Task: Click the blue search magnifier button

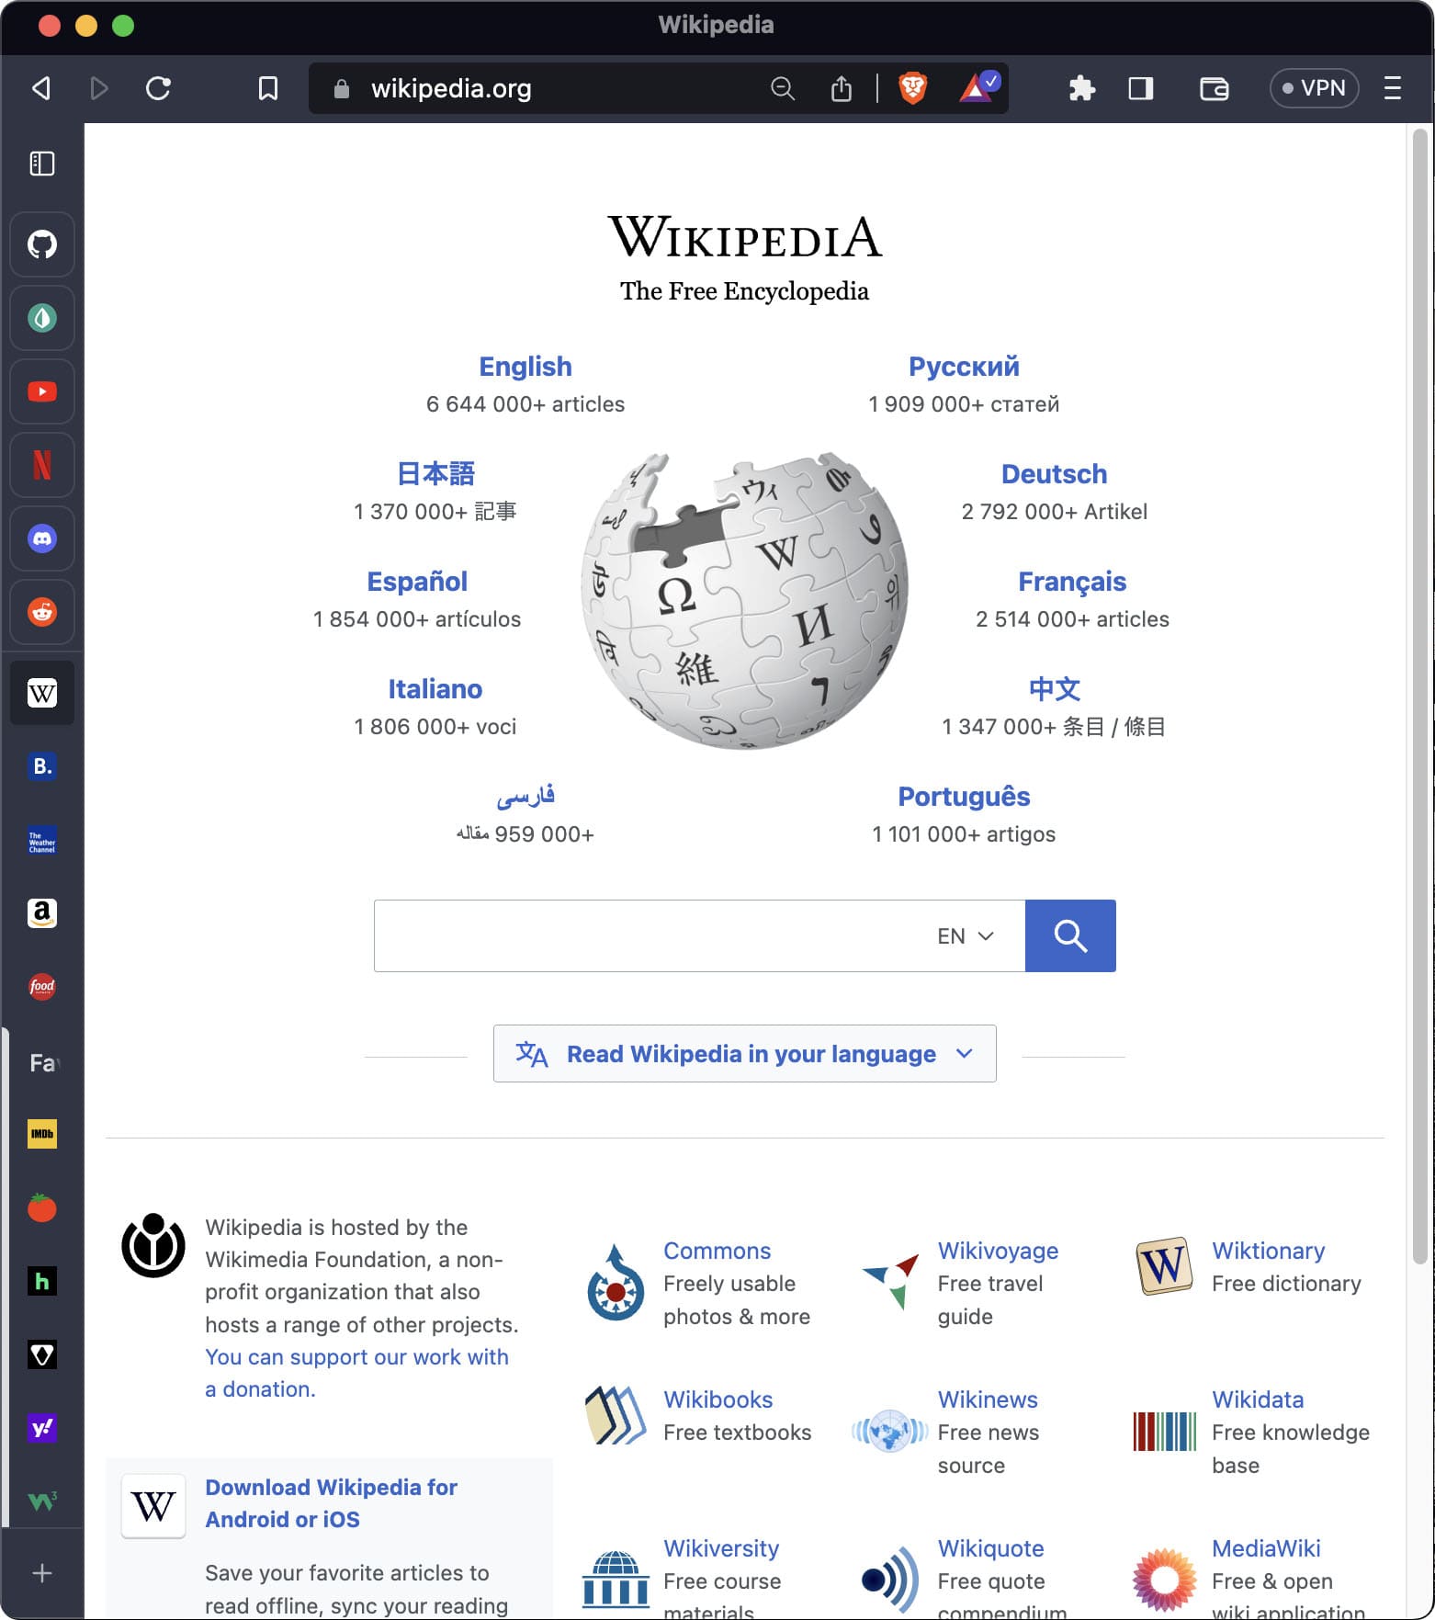Action: click(x=1070, y=935)
